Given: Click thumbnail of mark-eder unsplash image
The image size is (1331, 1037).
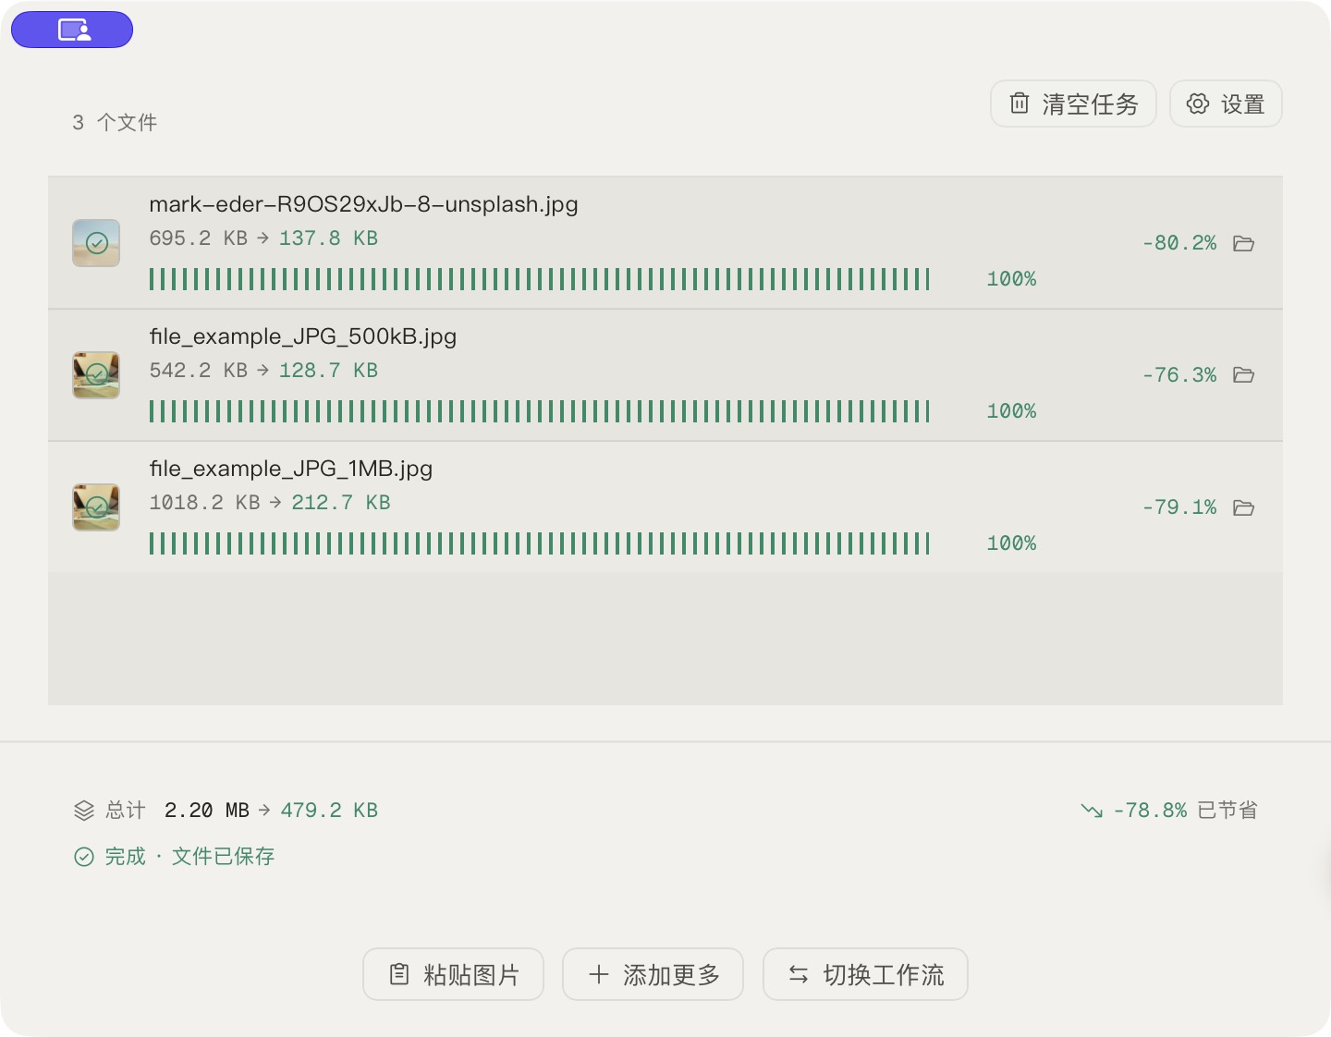Looking at the screenshot, I should [96, 243].
